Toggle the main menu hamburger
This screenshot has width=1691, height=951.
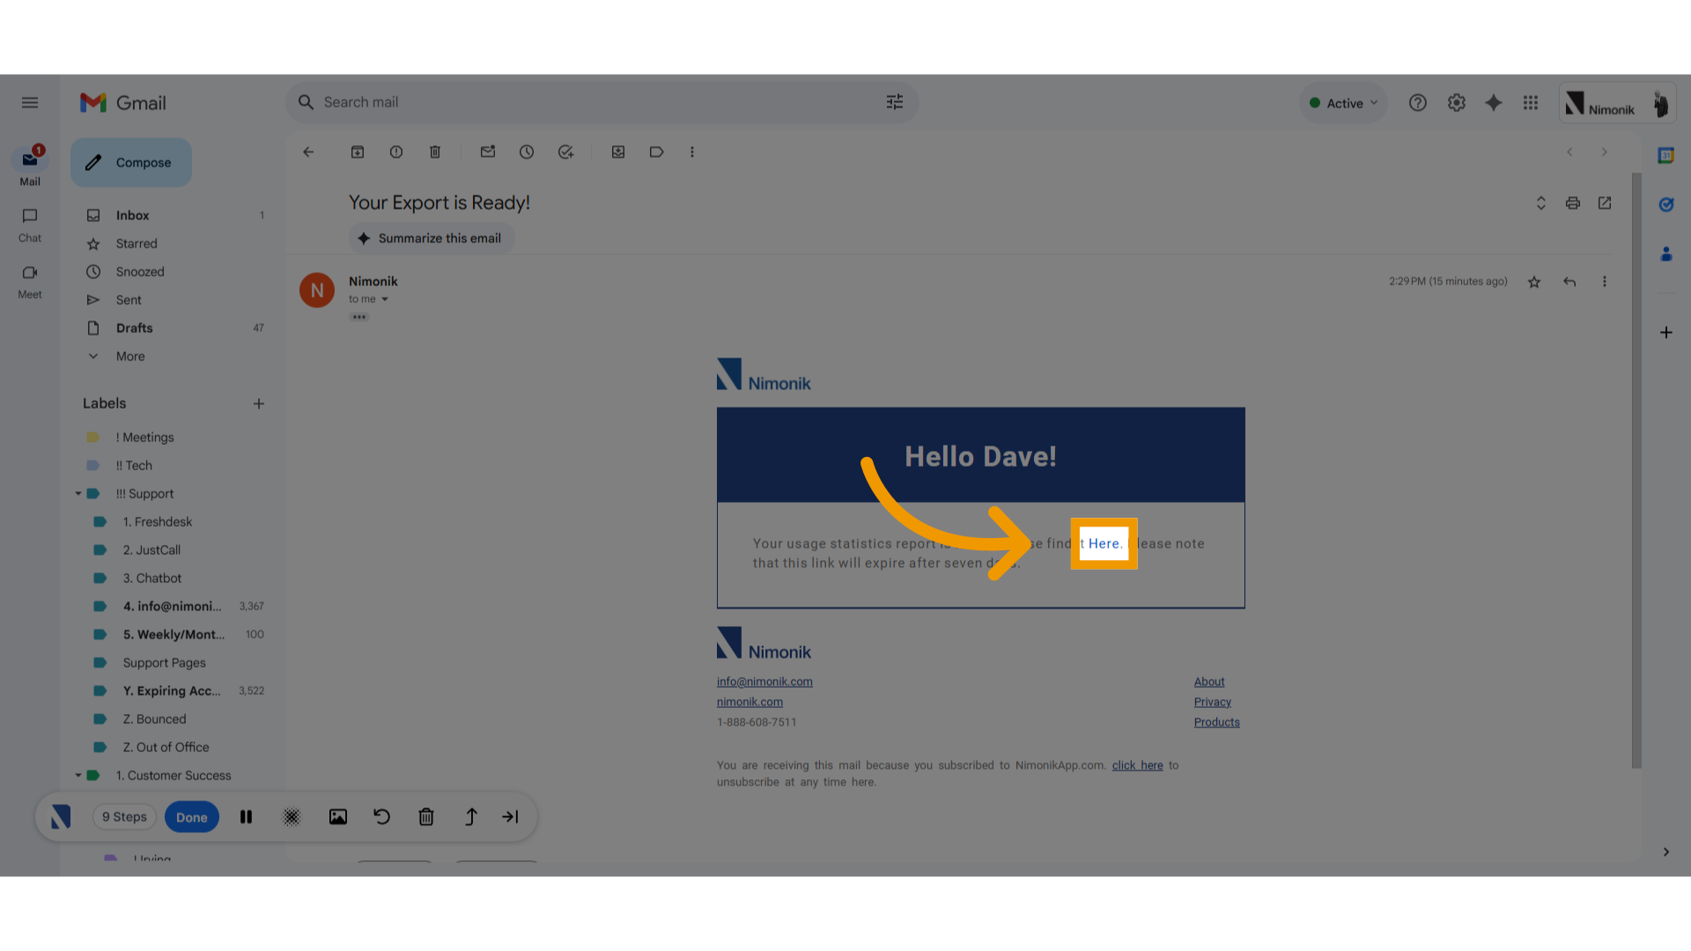click(30, 103)
